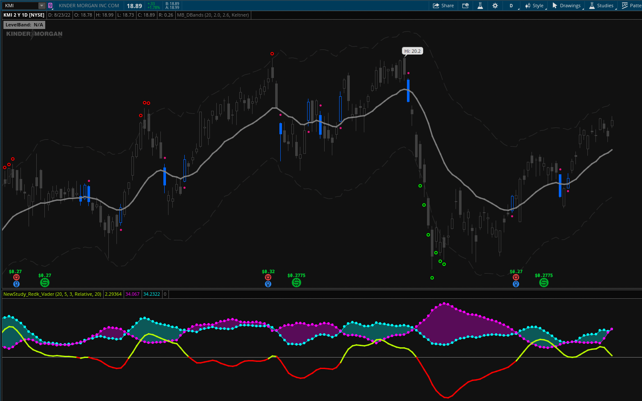Click the ask value A: 18.99
The height and width of the screenshot is (401, 642).
[172, 8]
